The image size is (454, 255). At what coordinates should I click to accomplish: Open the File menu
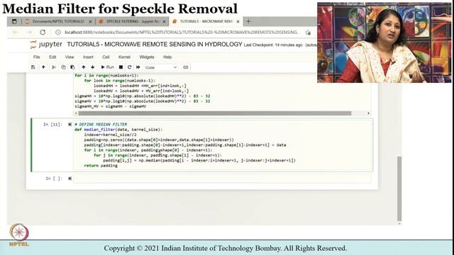[x=36, y=57]
